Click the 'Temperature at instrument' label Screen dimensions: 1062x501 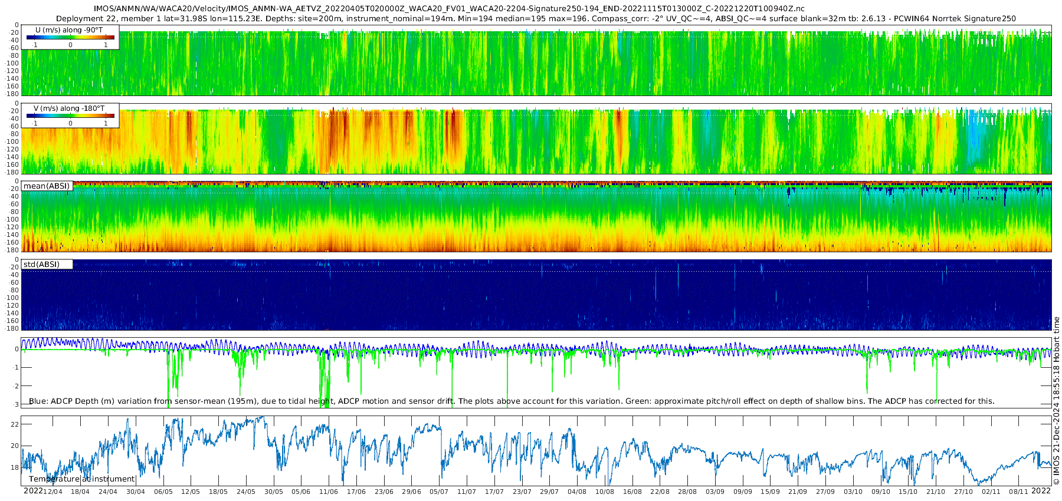82,479
